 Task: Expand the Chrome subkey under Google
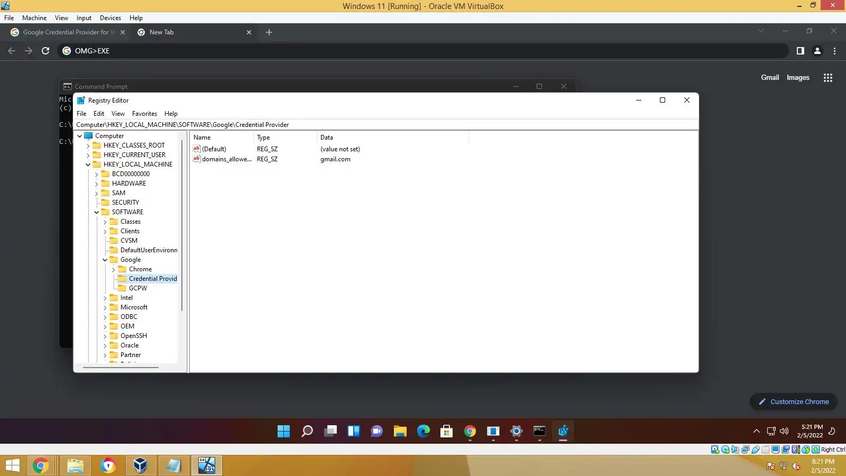(114, 269)
